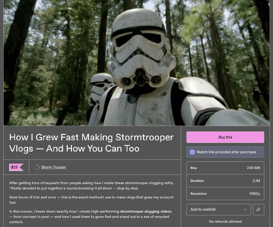Click the Size 236 MB row
273x227 pixels.
point(225,168)
